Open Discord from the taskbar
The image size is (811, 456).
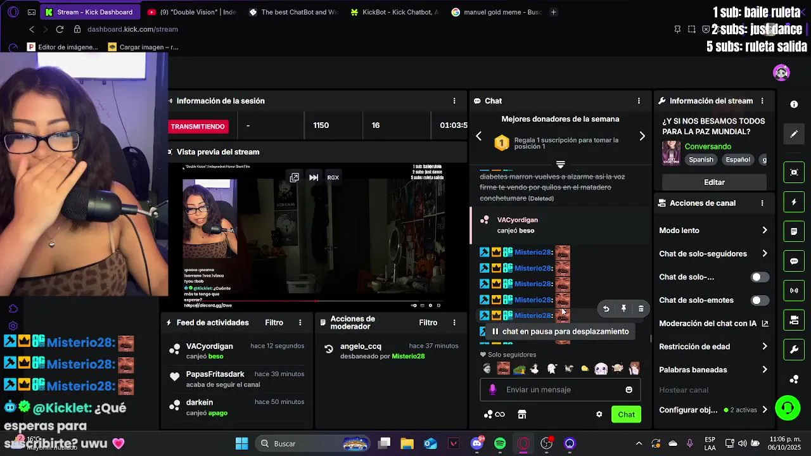tap(477, 444)
